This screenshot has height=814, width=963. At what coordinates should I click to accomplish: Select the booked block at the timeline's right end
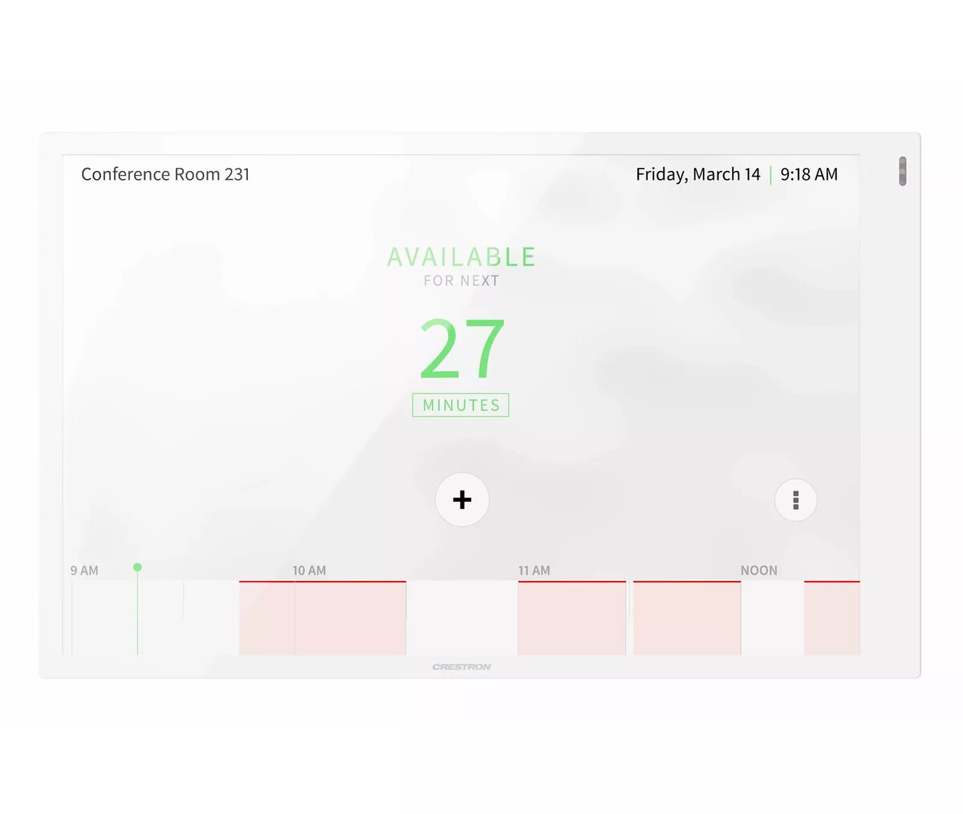(832, 618)
